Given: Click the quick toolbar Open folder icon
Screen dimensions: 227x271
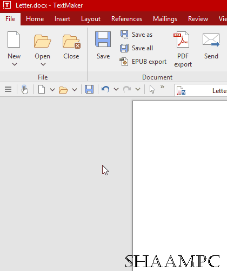Looking at the screenshot, I should coord(63,90).
